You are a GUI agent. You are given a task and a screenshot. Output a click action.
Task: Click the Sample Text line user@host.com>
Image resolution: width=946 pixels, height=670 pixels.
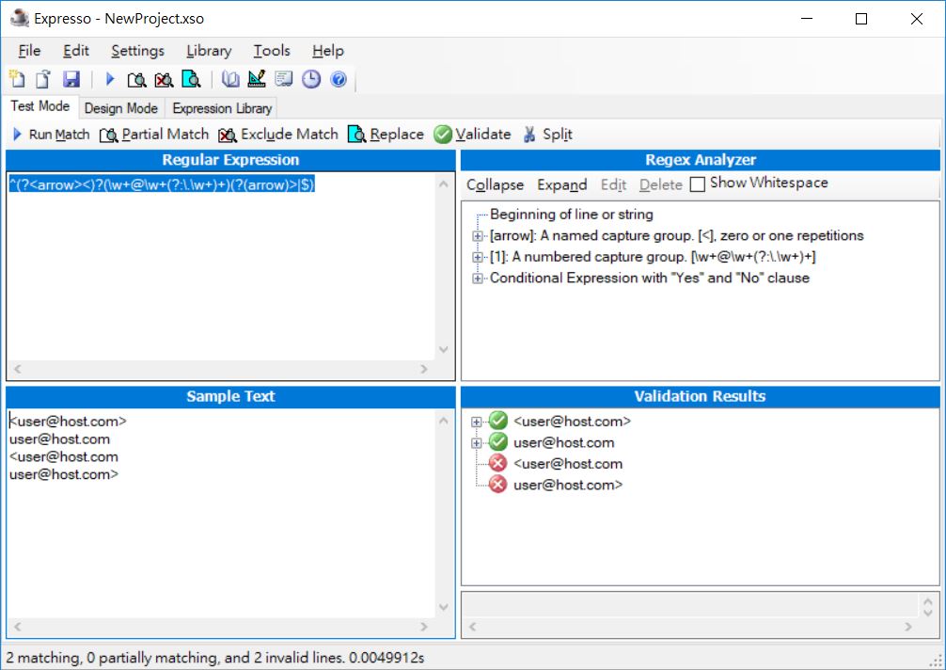point(64,474)
